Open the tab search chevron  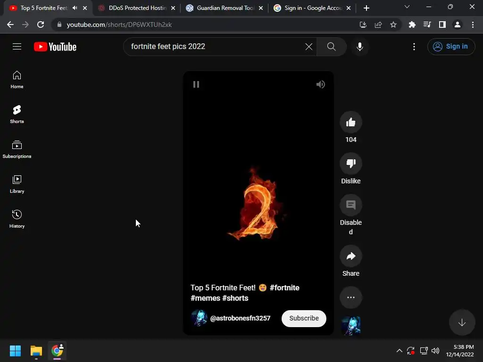[407, 7]
